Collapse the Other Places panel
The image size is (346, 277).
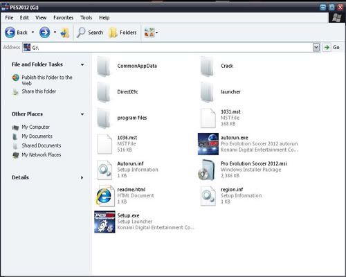click(82, 114)
